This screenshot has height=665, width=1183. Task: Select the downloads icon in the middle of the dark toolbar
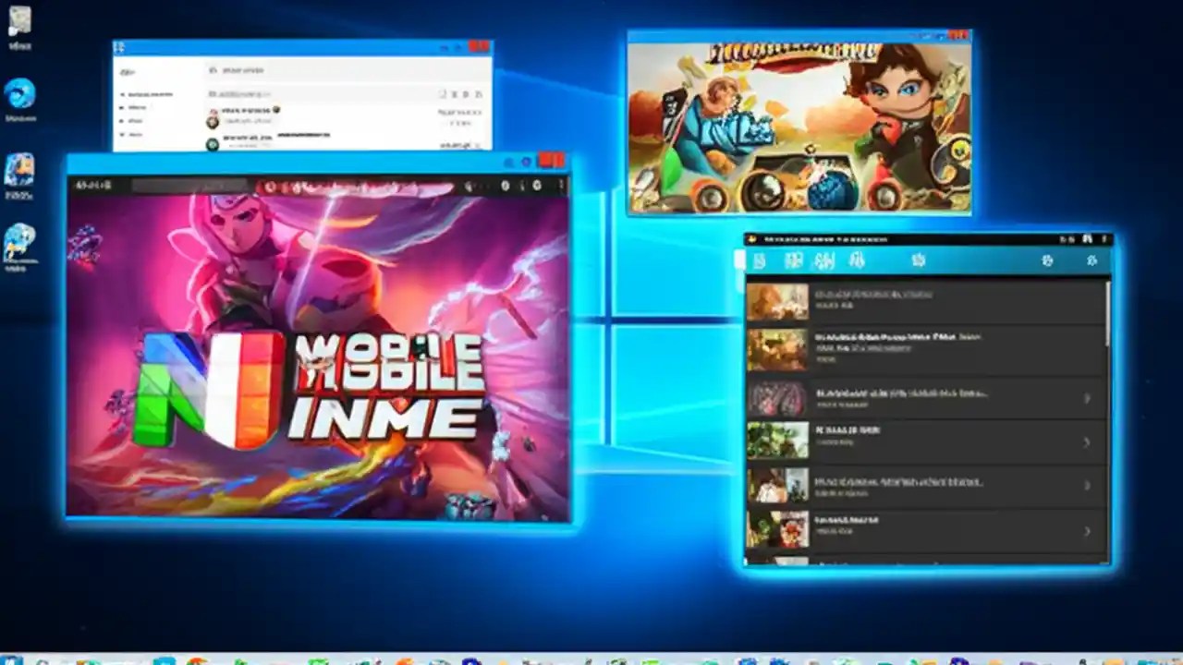pos(920,260)
